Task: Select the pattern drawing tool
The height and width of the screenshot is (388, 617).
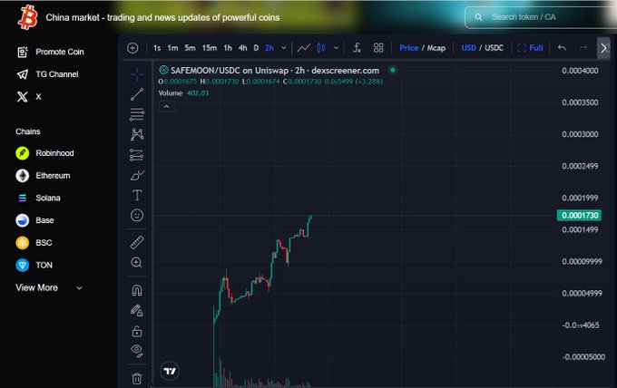Action: coord(137,134)
